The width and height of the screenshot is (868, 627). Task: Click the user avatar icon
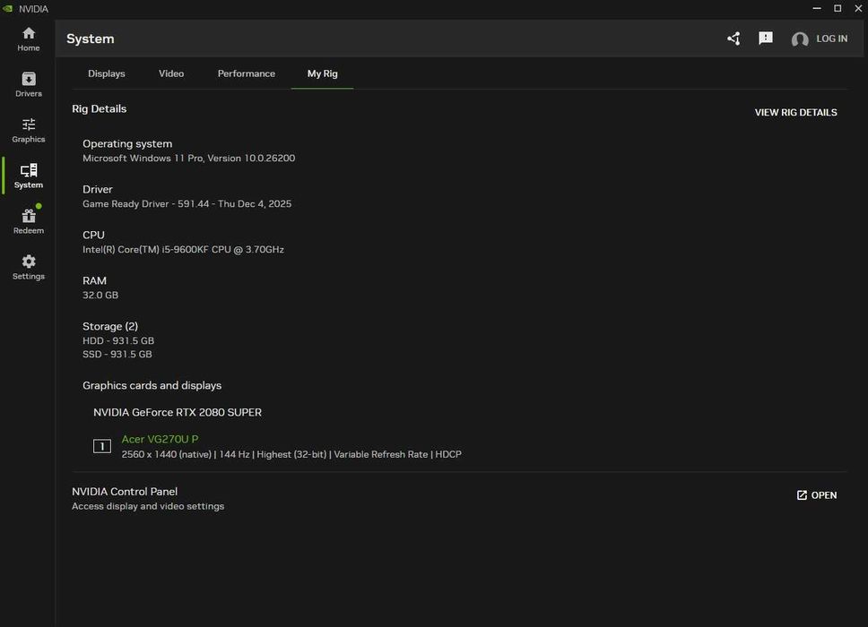[800, 39]
